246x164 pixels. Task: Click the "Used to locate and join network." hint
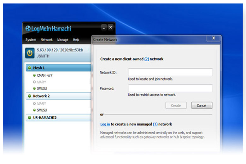(150, 79)
